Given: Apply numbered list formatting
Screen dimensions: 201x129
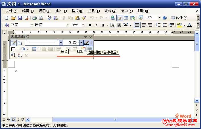Looking at the screenshot, I should tap(158, 25).
